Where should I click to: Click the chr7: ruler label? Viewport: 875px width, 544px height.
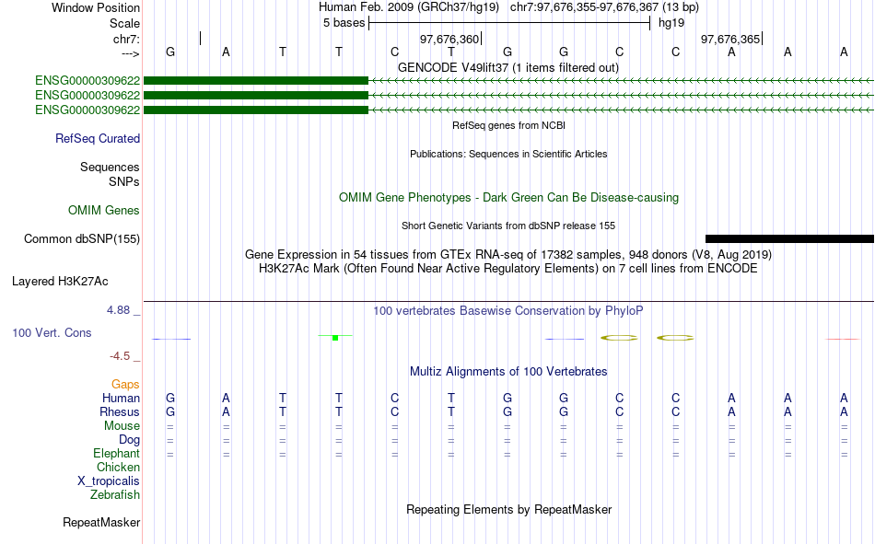127,39
